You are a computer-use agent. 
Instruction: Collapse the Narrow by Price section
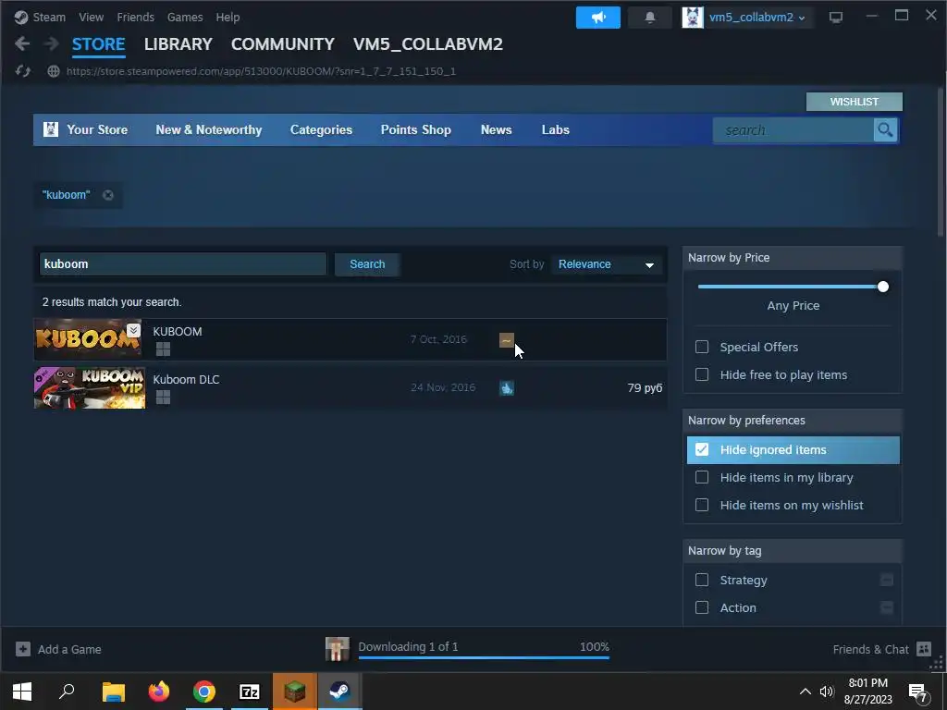(x=793, y=258)
